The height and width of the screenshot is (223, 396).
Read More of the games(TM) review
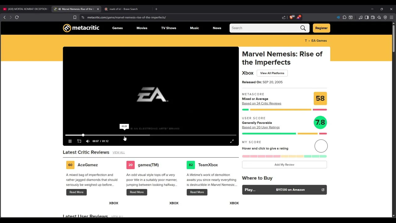coord(137,192)
